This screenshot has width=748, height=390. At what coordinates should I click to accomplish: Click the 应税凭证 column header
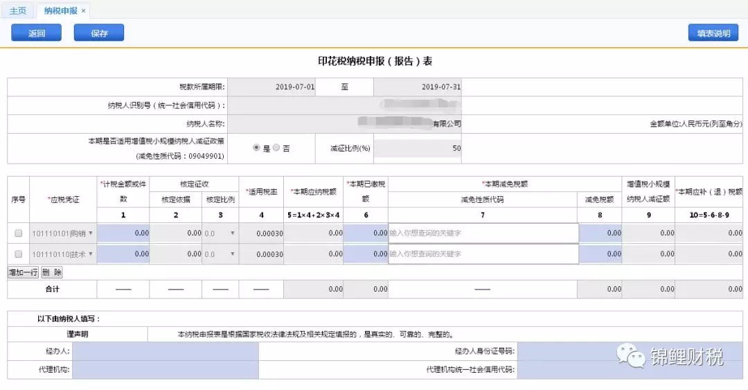(x=64, y=200)
